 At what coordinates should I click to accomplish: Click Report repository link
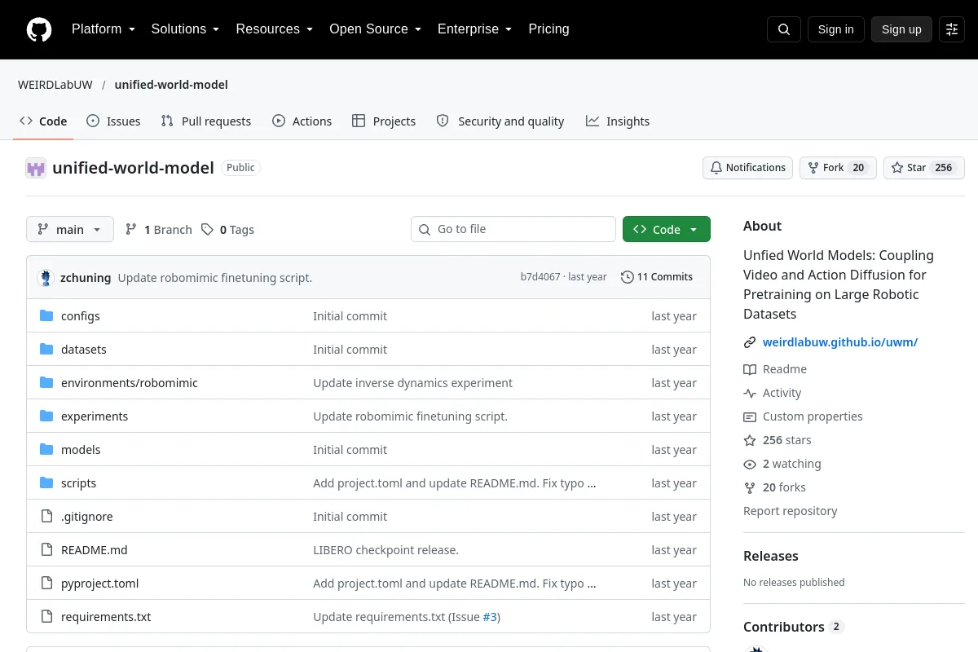791,511
